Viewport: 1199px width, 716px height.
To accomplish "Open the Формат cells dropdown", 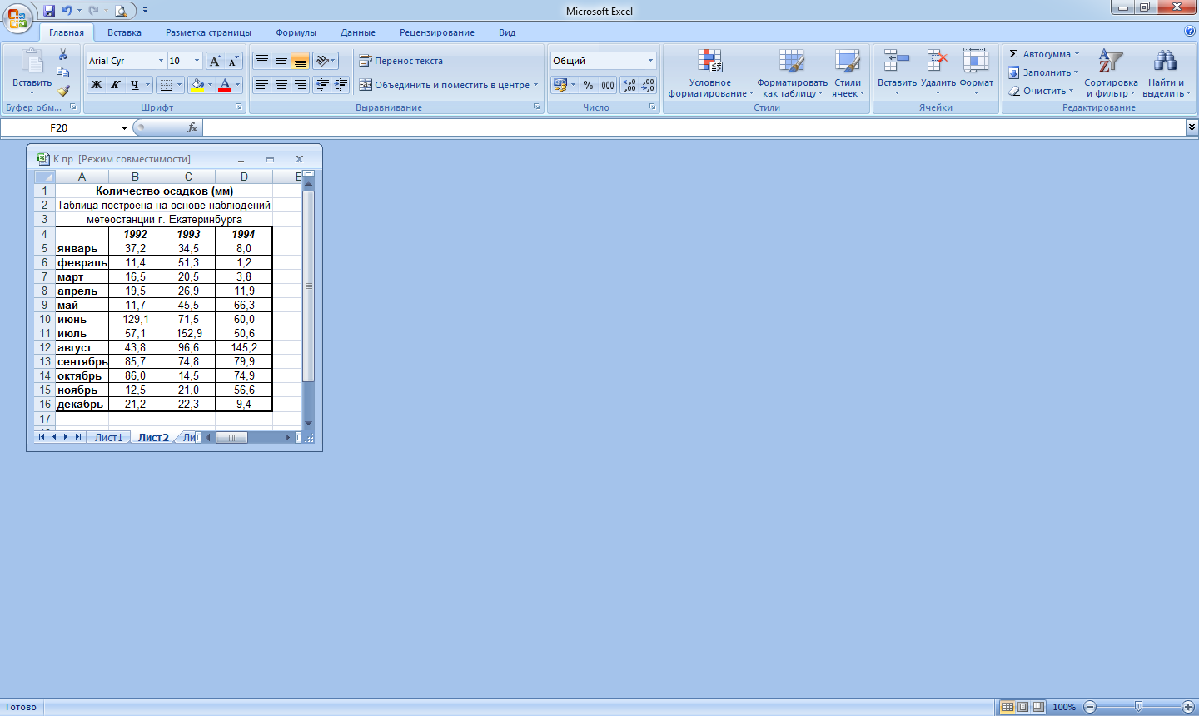I will pyautogui.click(x=976, y=73).
